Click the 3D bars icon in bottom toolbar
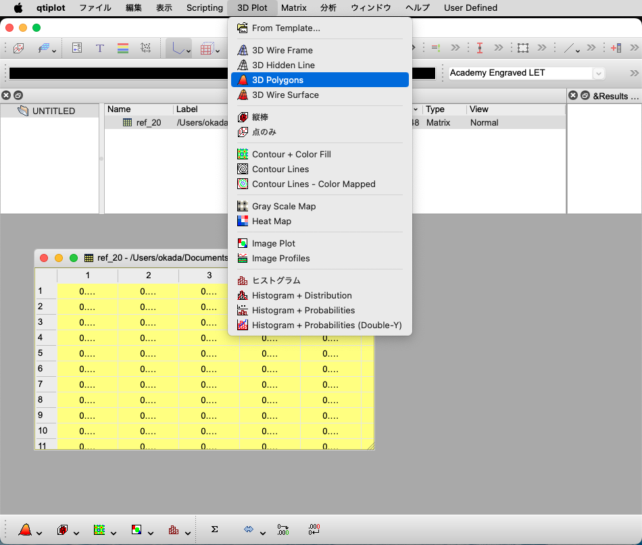642x545 pixels. (62, 530)
